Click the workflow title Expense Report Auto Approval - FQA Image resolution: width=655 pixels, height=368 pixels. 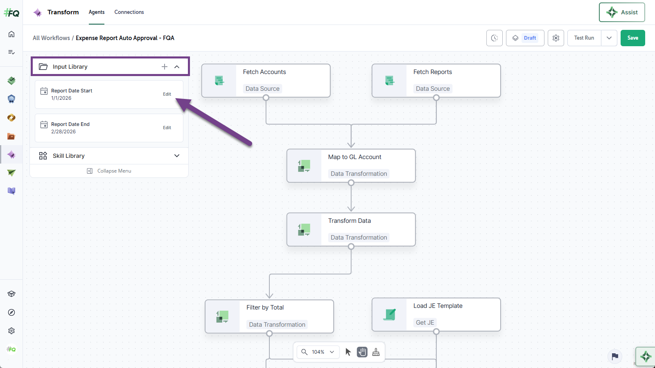[x=125, y=38]
